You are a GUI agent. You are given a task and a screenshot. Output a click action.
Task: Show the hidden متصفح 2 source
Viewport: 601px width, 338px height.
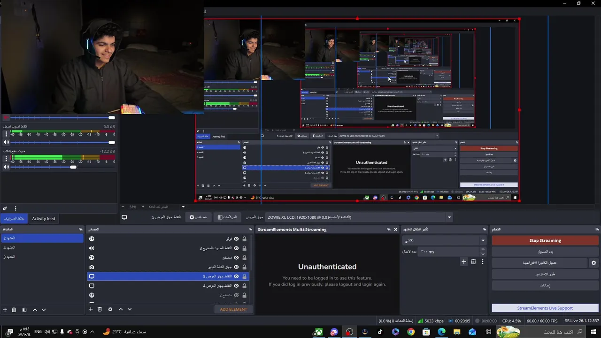(236, 295)
